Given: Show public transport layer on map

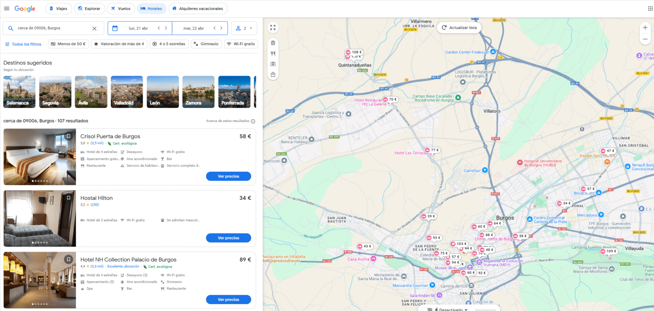Looking at the screenshot, I should 273,43.
